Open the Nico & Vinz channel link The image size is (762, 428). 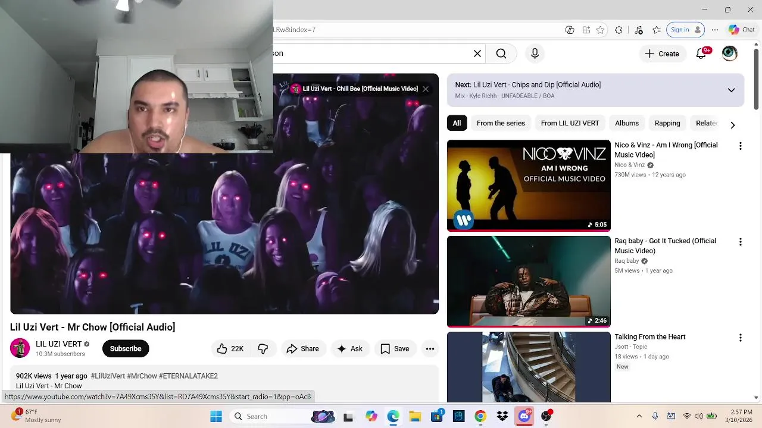(x=629, y=165)
